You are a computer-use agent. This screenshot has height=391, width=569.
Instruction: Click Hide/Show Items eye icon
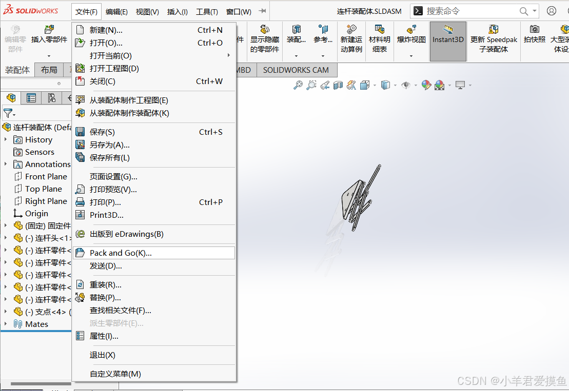click(x=406, y=85)
